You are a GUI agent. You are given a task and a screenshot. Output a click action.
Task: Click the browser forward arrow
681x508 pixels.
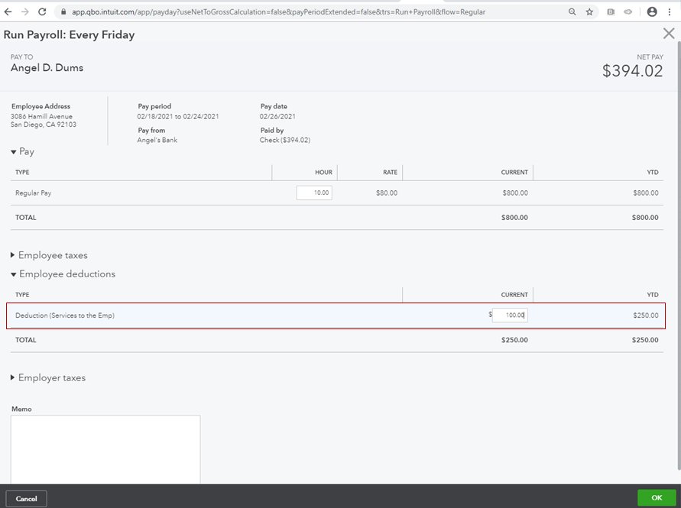pyautogui.click(x=24, y=11)
